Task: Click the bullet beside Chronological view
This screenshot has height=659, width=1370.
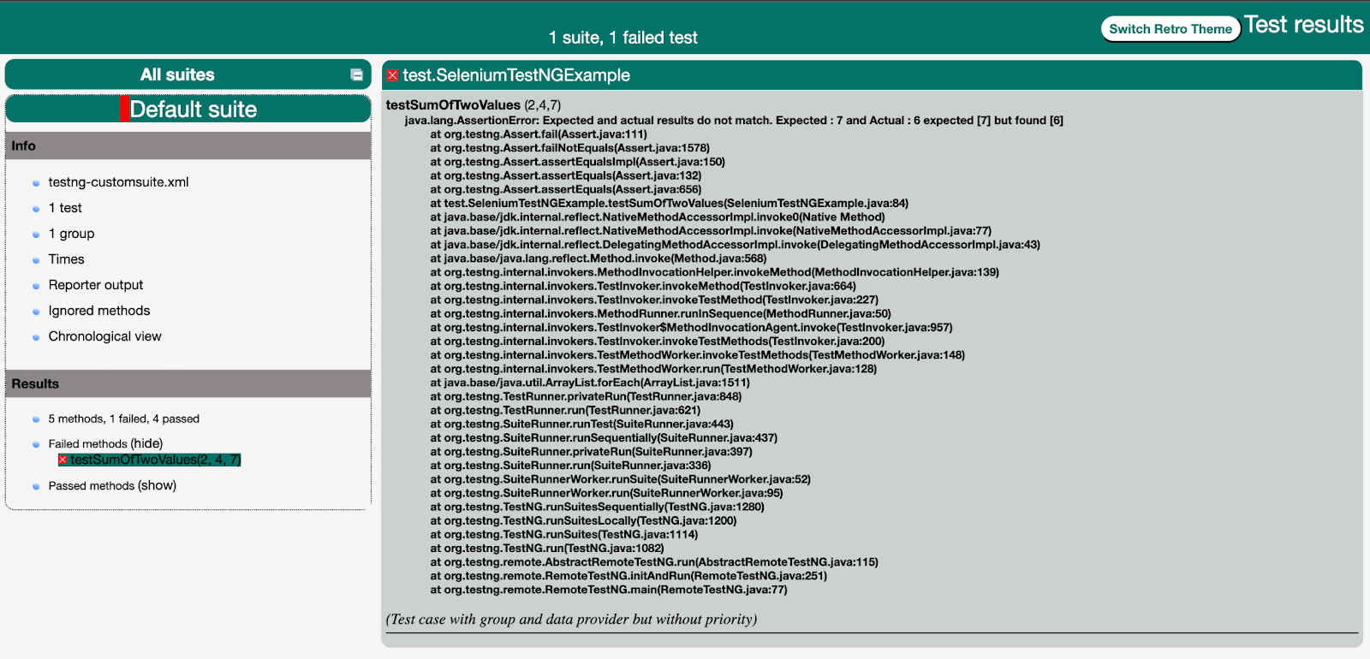Action: [36, 337]
